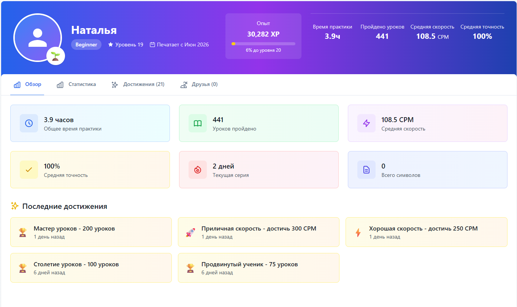The height and width of the screenshot is (307, 517).
Task: Click Продвинутый ученик - 75 уроков title
Action: coord(250,264)
